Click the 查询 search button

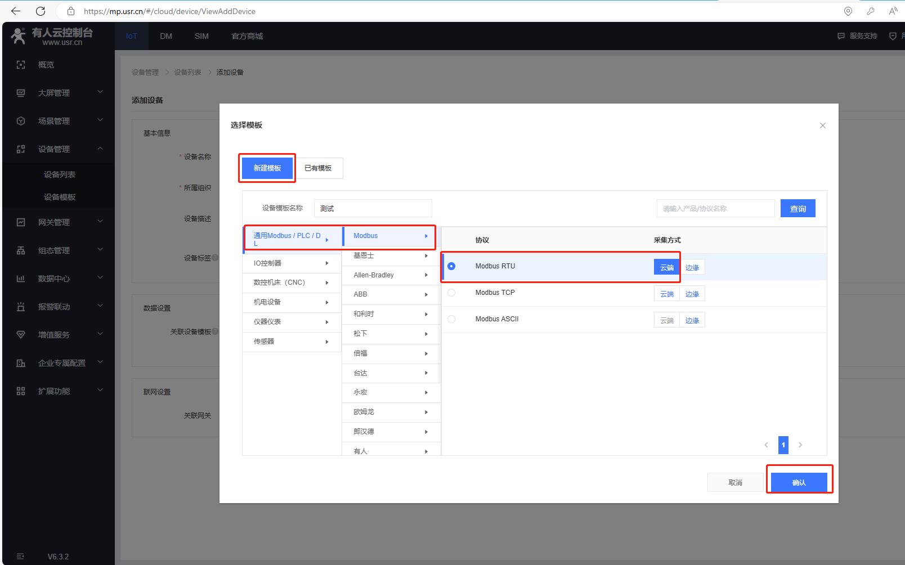point(798,209)
